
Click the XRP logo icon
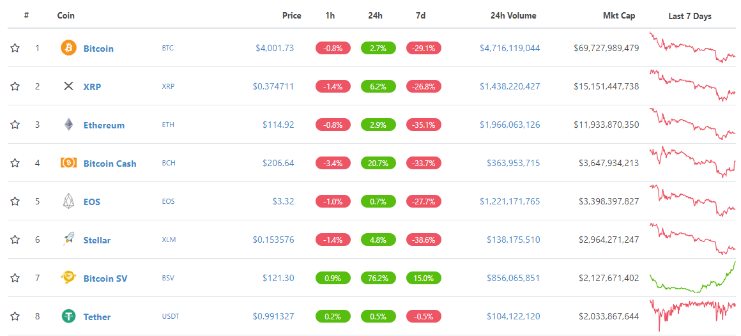68,86
